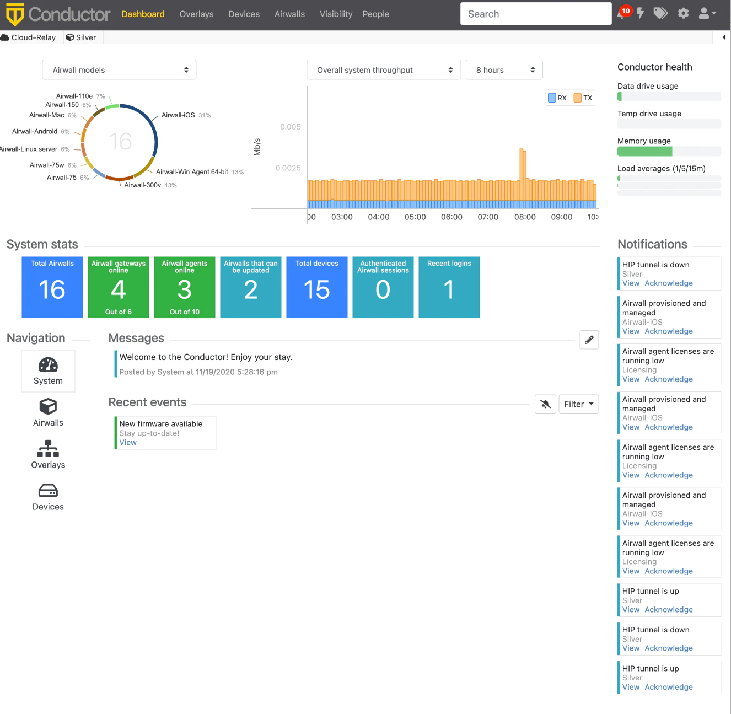The width and height of the screenshot is (731, 714).
Task: Click the Data drive usage bar
Action: point(669,96)
